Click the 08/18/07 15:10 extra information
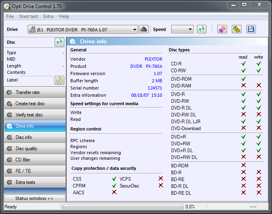 click(x=147, y=95)
